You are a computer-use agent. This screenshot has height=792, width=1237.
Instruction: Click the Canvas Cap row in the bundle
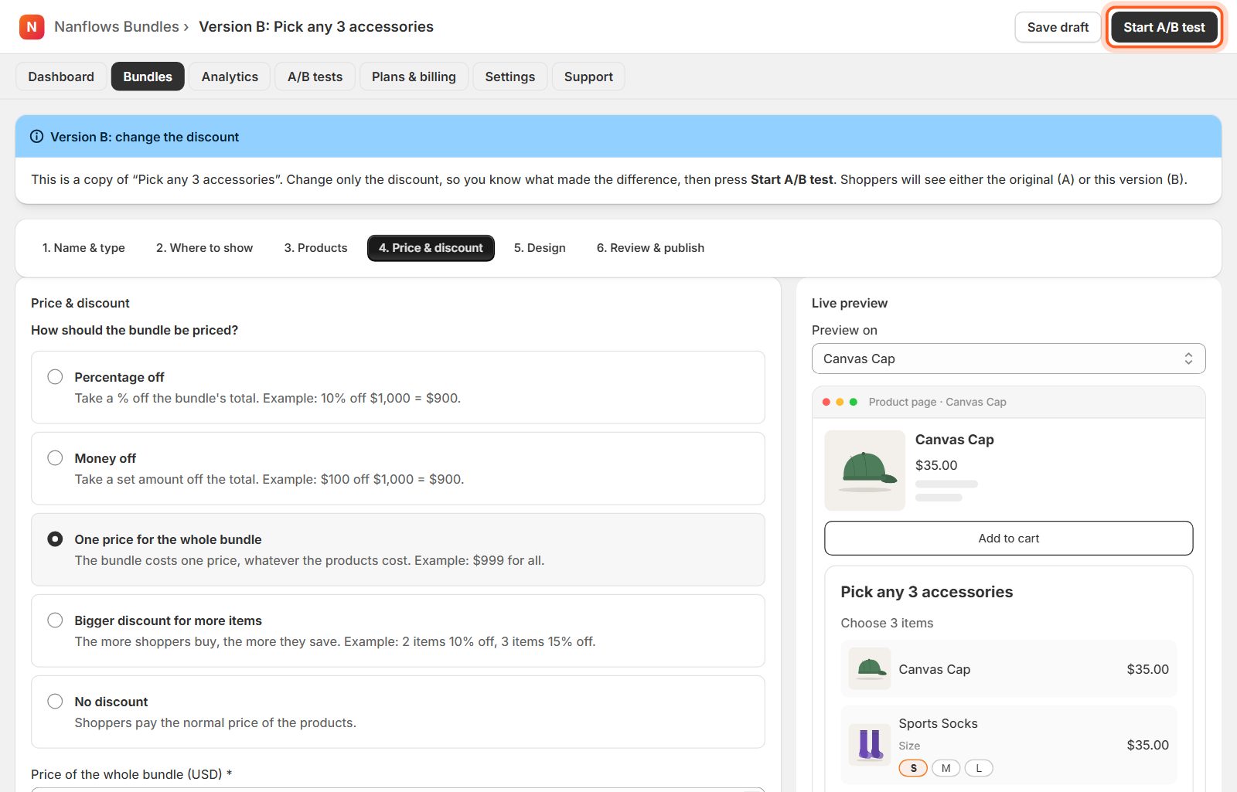pos(1009,669)
